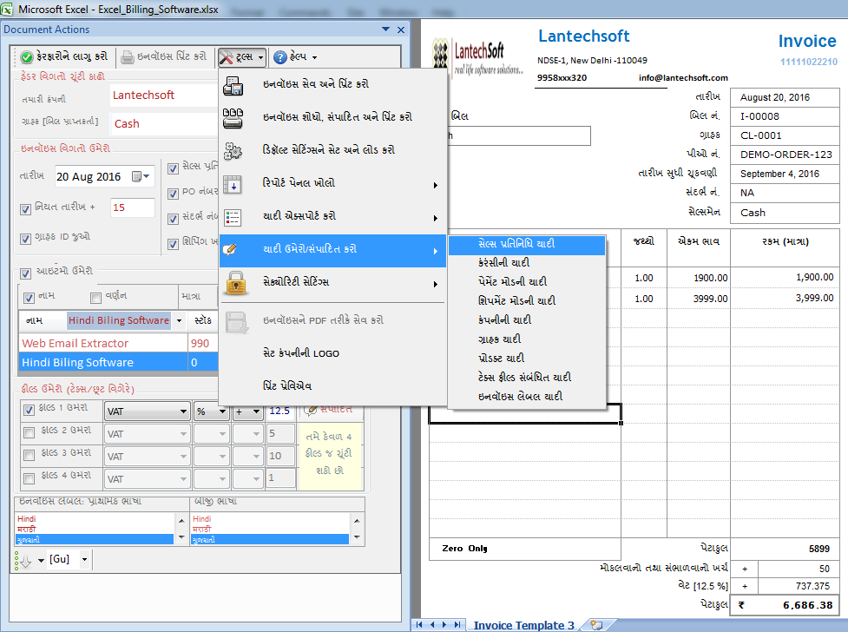
Task: Select invoice label list submenu item
Action: tap(527, 397)
